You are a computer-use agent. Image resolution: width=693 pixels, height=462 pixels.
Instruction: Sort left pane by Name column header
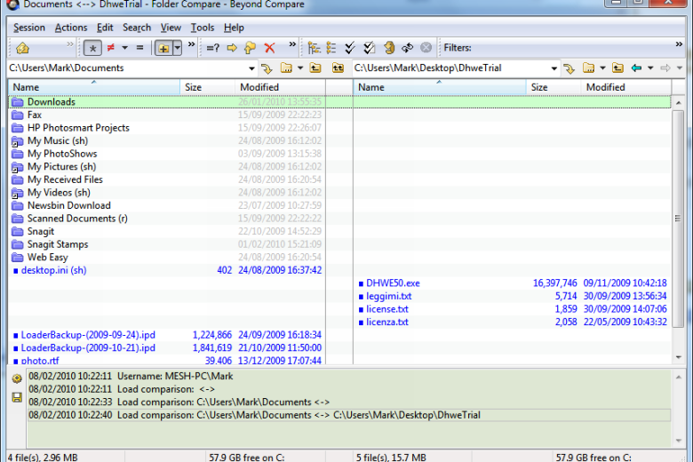[x=93, y=87]
